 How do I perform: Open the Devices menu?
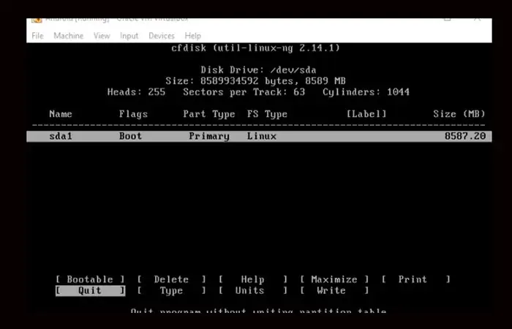coord(162,36)
